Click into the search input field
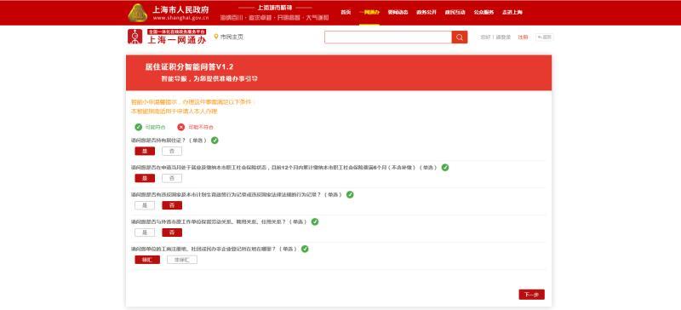Viewport: 681px width, 310px height. (x=388, y=37)
